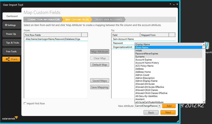Select the Sam-Account-Name field row

[x=143, y=39]
